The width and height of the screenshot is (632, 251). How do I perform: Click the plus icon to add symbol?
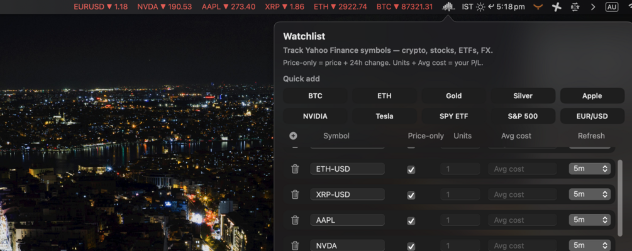coord(293,136)
